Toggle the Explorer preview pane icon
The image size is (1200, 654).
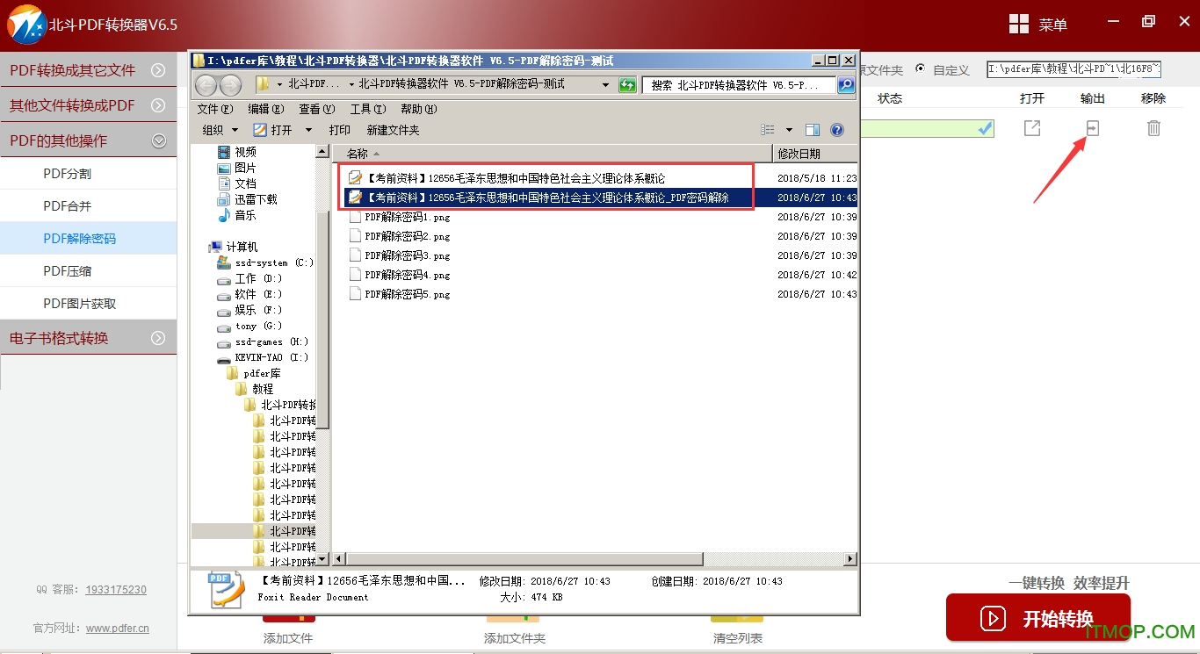(x=813, y=130)
